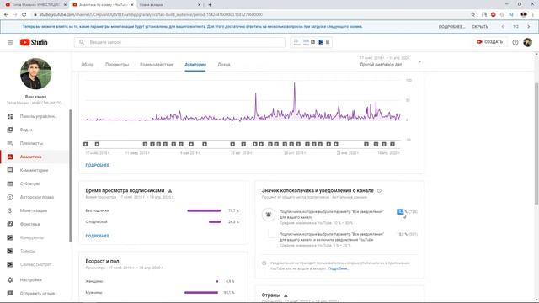Click the 13,5 % notifications percentage value

point(402,234)
